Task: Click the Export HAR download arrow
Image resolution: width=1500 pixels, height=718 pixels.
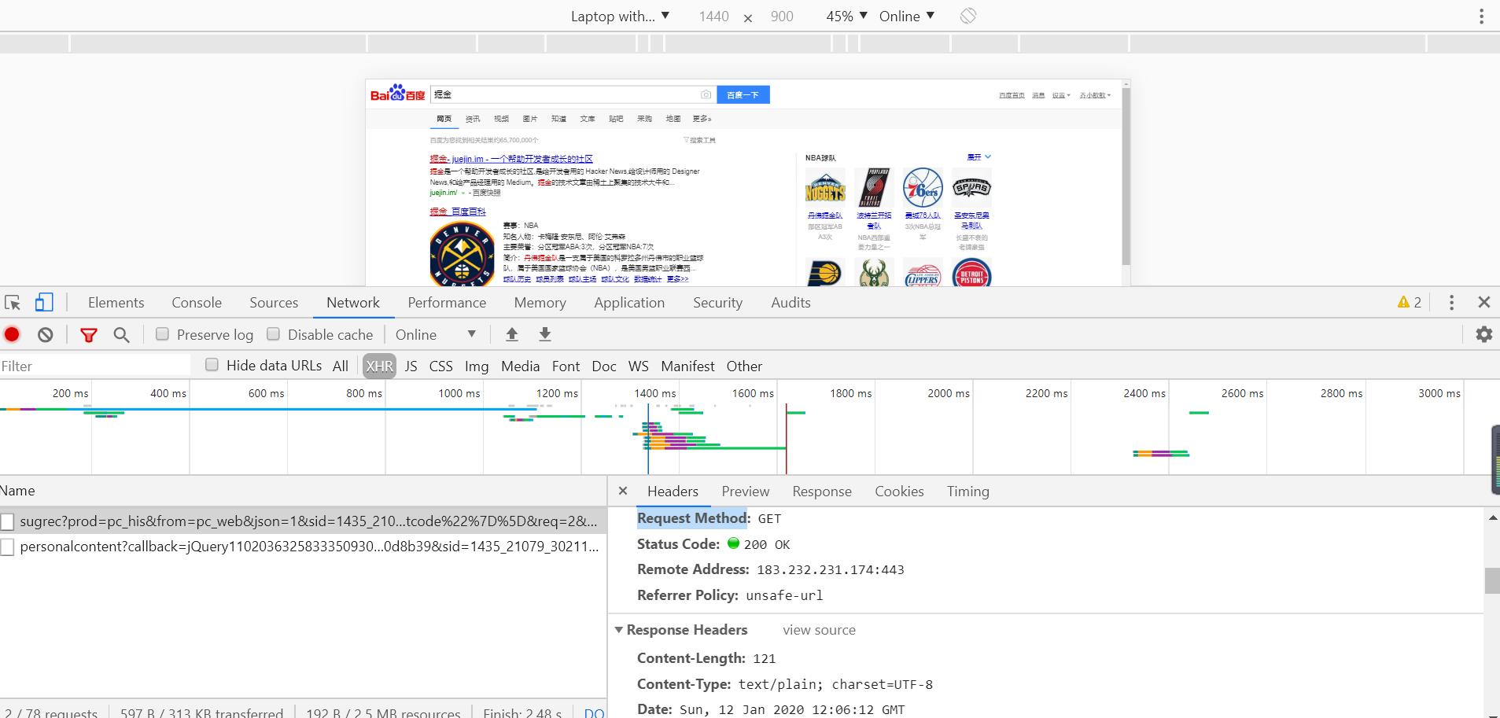Action: [x=545, y=334]
